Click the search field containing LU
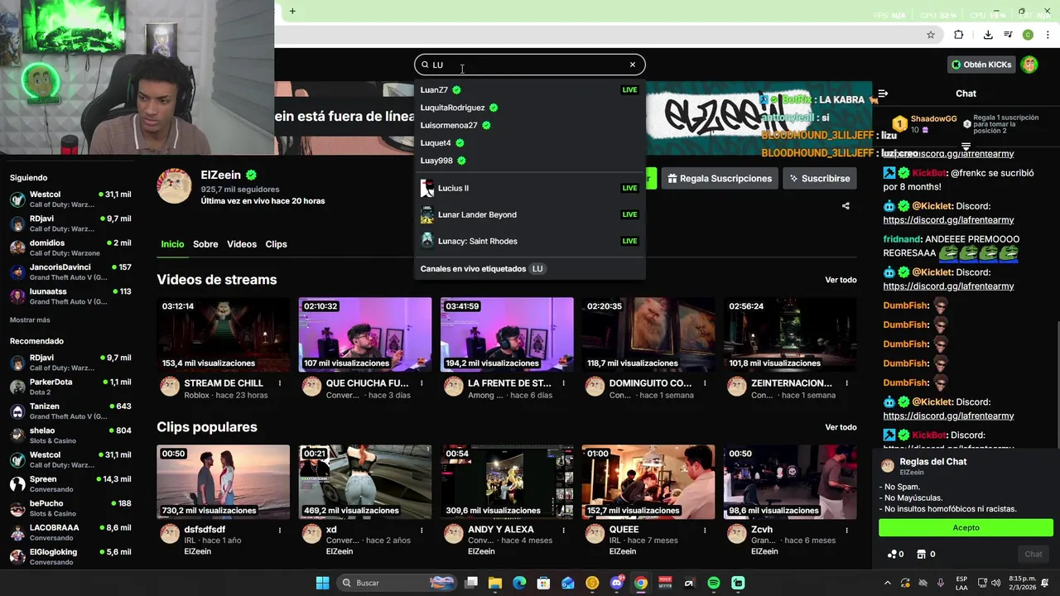This screenshot has height=596, width=1060. click(529, 65)
